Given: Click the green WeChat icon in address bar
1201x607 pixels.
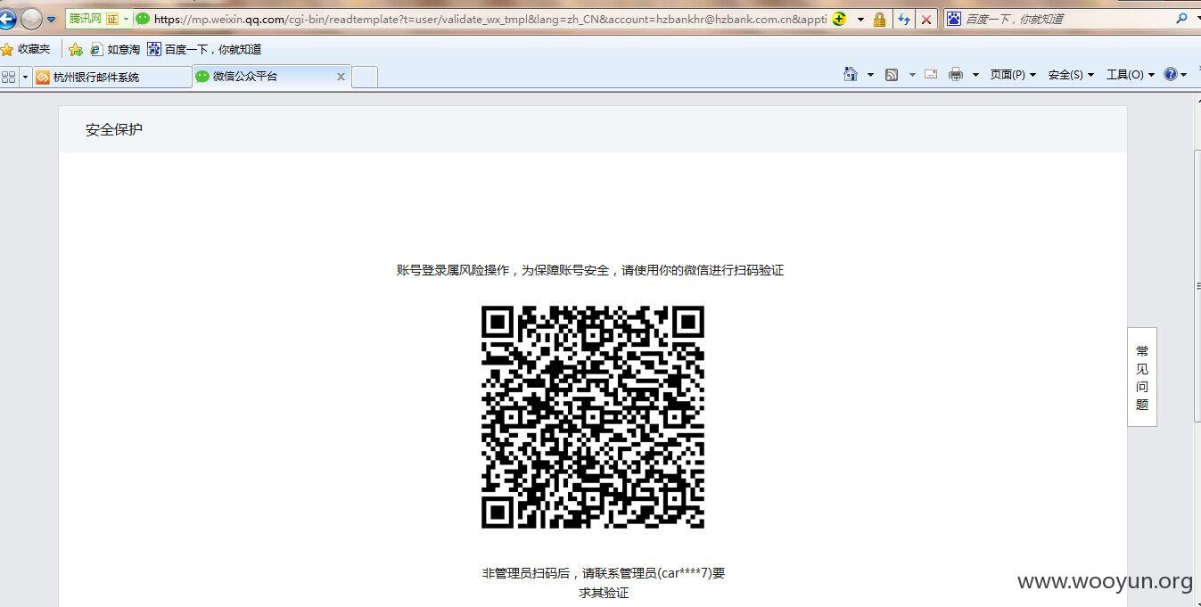Looking at the screenshot, I should (x=143, y=19).
